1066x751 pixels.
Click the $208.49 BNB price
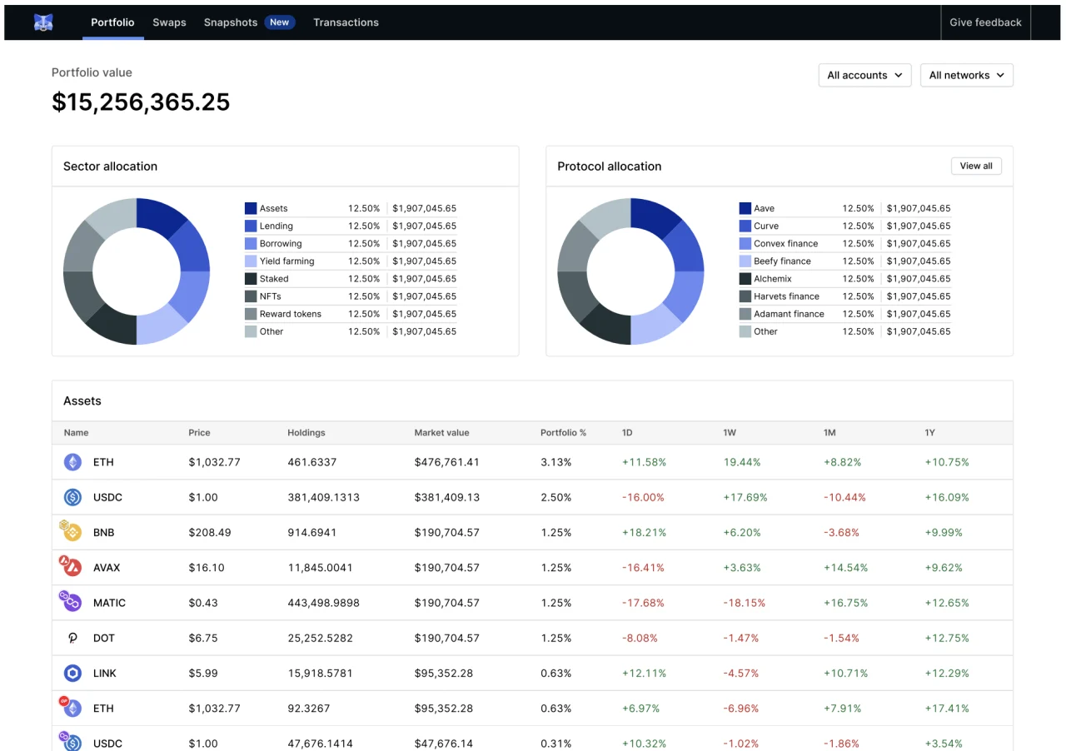(210, 532)
